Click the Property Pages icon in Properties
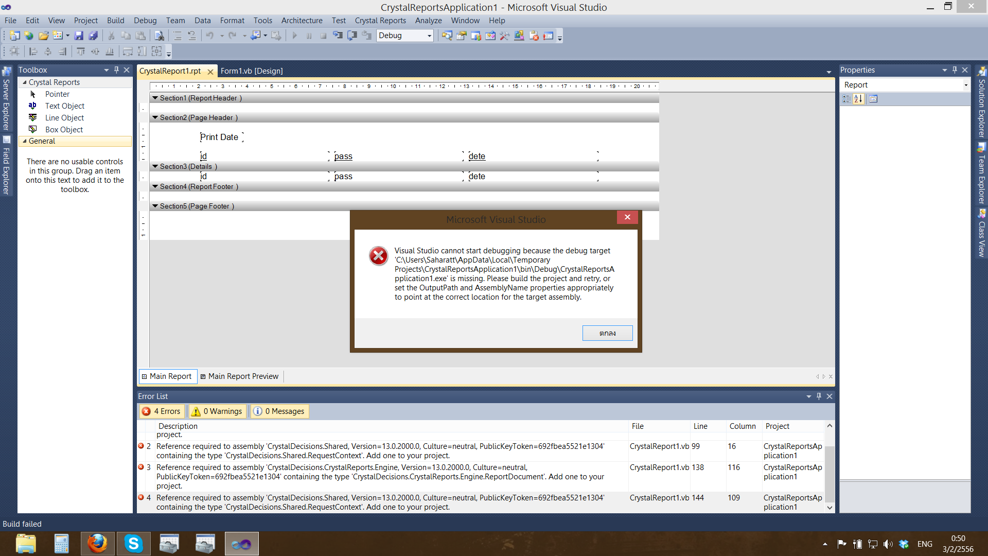The width and height of the screenshot is (988, 556). click(x=873, y=99)
